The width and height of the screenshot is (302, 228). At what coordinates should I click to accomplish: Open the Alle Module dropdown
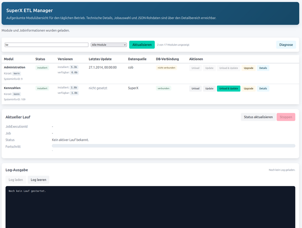[109, 45]
